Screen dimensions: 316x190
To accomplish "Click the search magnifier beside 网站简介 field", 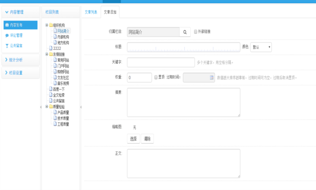I will pyautogui.click(x=185, y=32).
